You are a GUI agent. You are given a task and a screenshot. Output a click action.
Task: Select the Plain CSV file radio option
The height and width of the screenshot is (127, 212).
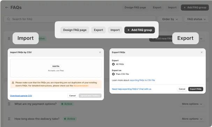point(113,74)
